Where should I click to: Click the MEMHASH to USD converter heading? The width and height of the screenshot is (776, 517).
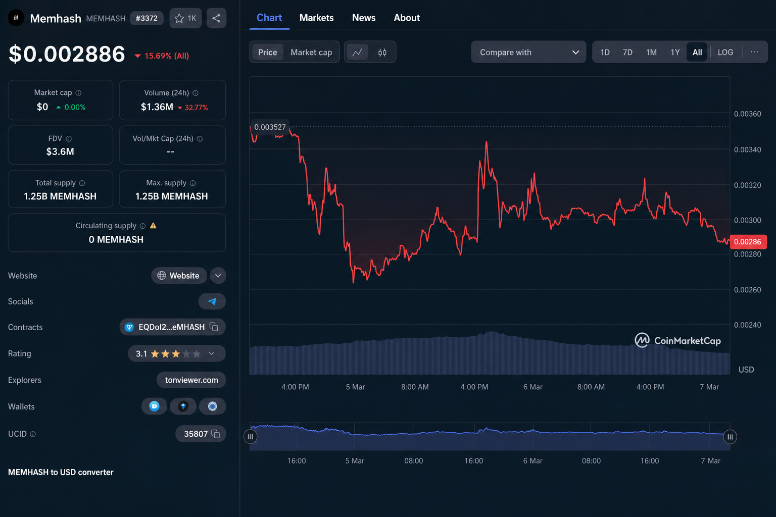pyautogui.click(x=61, y=473)
